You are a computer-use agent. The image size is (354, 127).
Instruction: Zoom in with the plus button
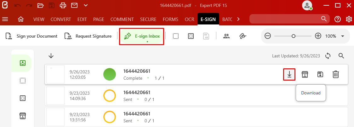coord(318,36)
